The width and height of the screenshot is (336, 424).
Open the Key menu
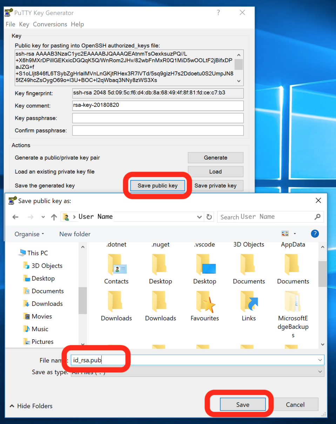coord(24,24)
